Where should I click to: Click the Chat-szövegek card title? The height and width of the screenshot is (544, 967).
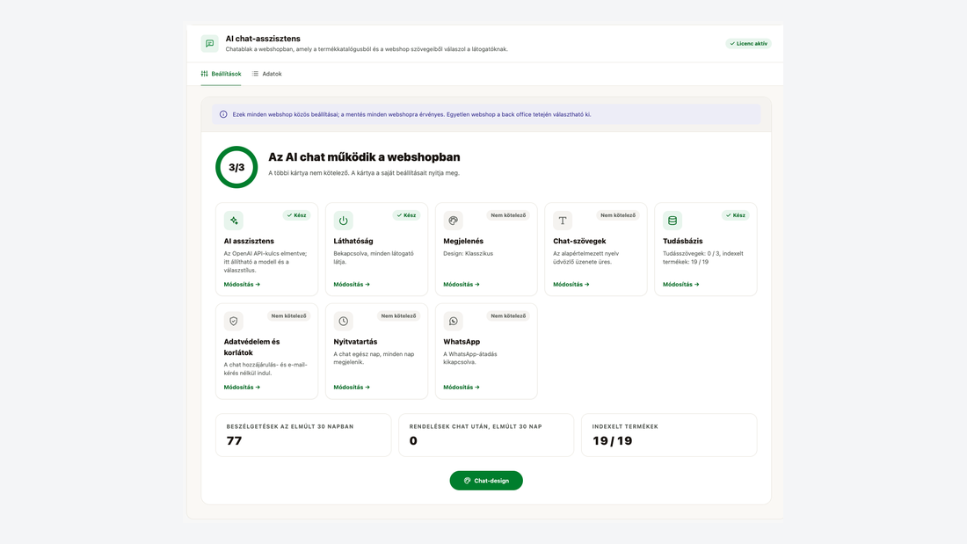[x=579, y=241]
